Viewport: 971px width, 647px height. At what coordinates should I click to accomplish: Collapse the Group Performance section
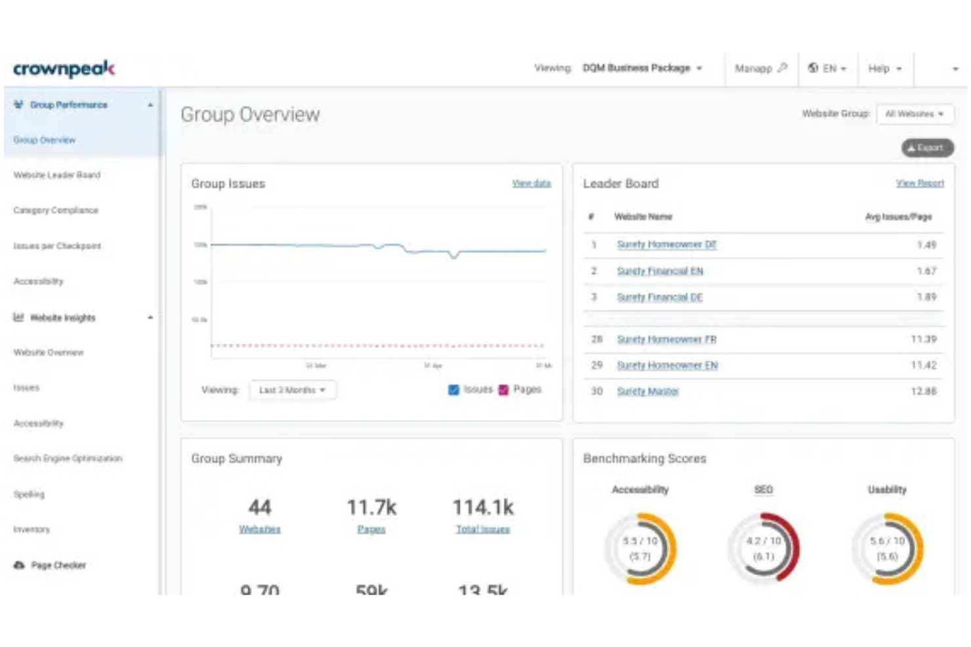tap(150, 105)
